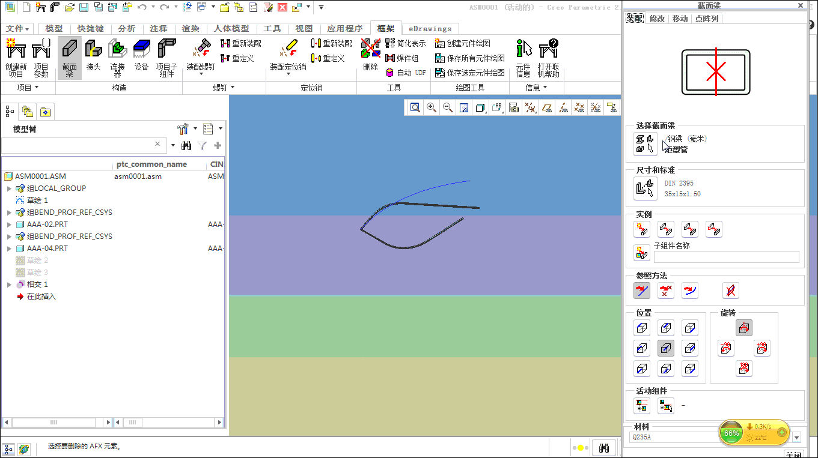Open the 文件 file menu dropdown
The height and width of the screenshot is (458, 818).
point(18,28)
